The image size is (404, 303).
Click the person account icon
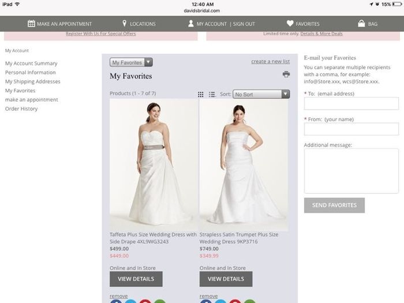click(190, 24)
